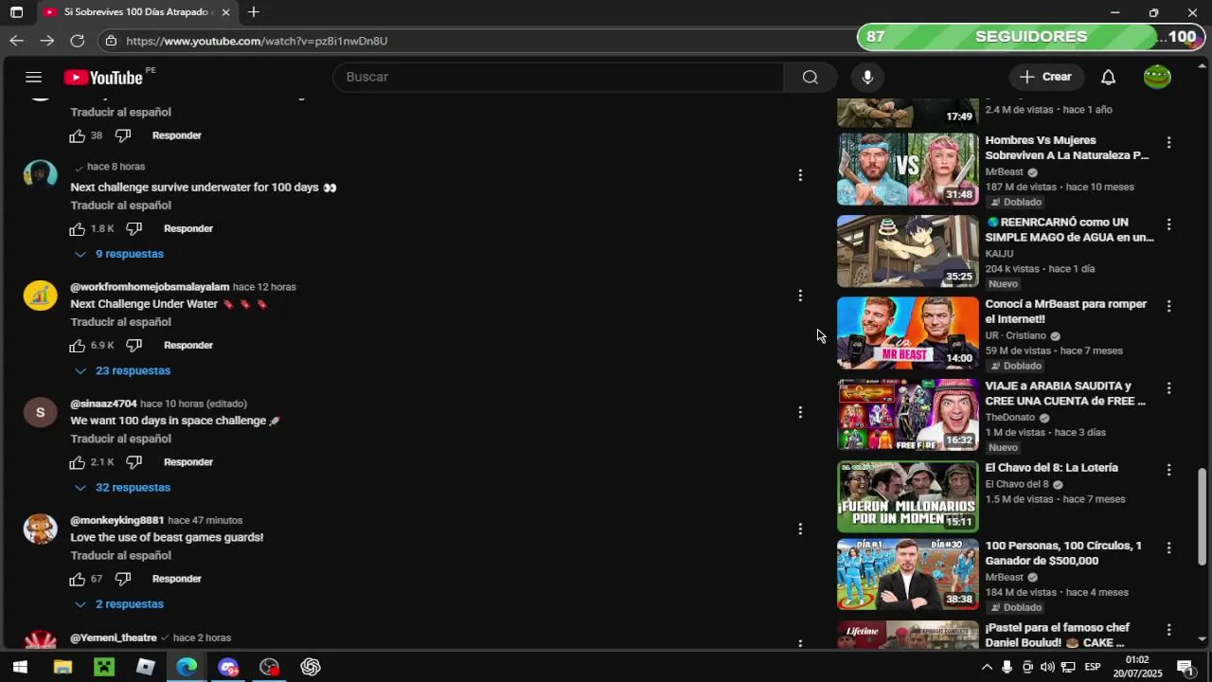Image resolution: width=1212 pixels, height=682 pixels.
Task: Open 'El Chavo del 8: La Lotería' title
Action: (x=1051, y=468)
